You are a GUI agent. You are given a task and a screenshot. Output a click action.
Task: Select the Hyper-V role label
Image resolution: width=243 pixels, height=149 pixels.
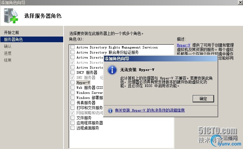pyautogui.click(x=83, y=83)
